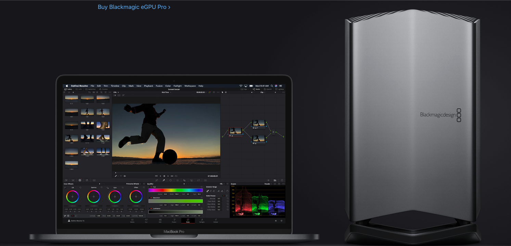Click the Hue spectrum range bar
Viewport: 511px width, 246px height.
(x=176, y=190)
